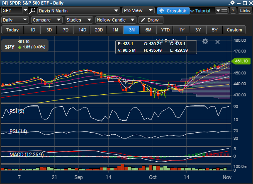This screenshot has width=253, height=184.
Task: Open the list layout menu button
Action: [221, 11]
